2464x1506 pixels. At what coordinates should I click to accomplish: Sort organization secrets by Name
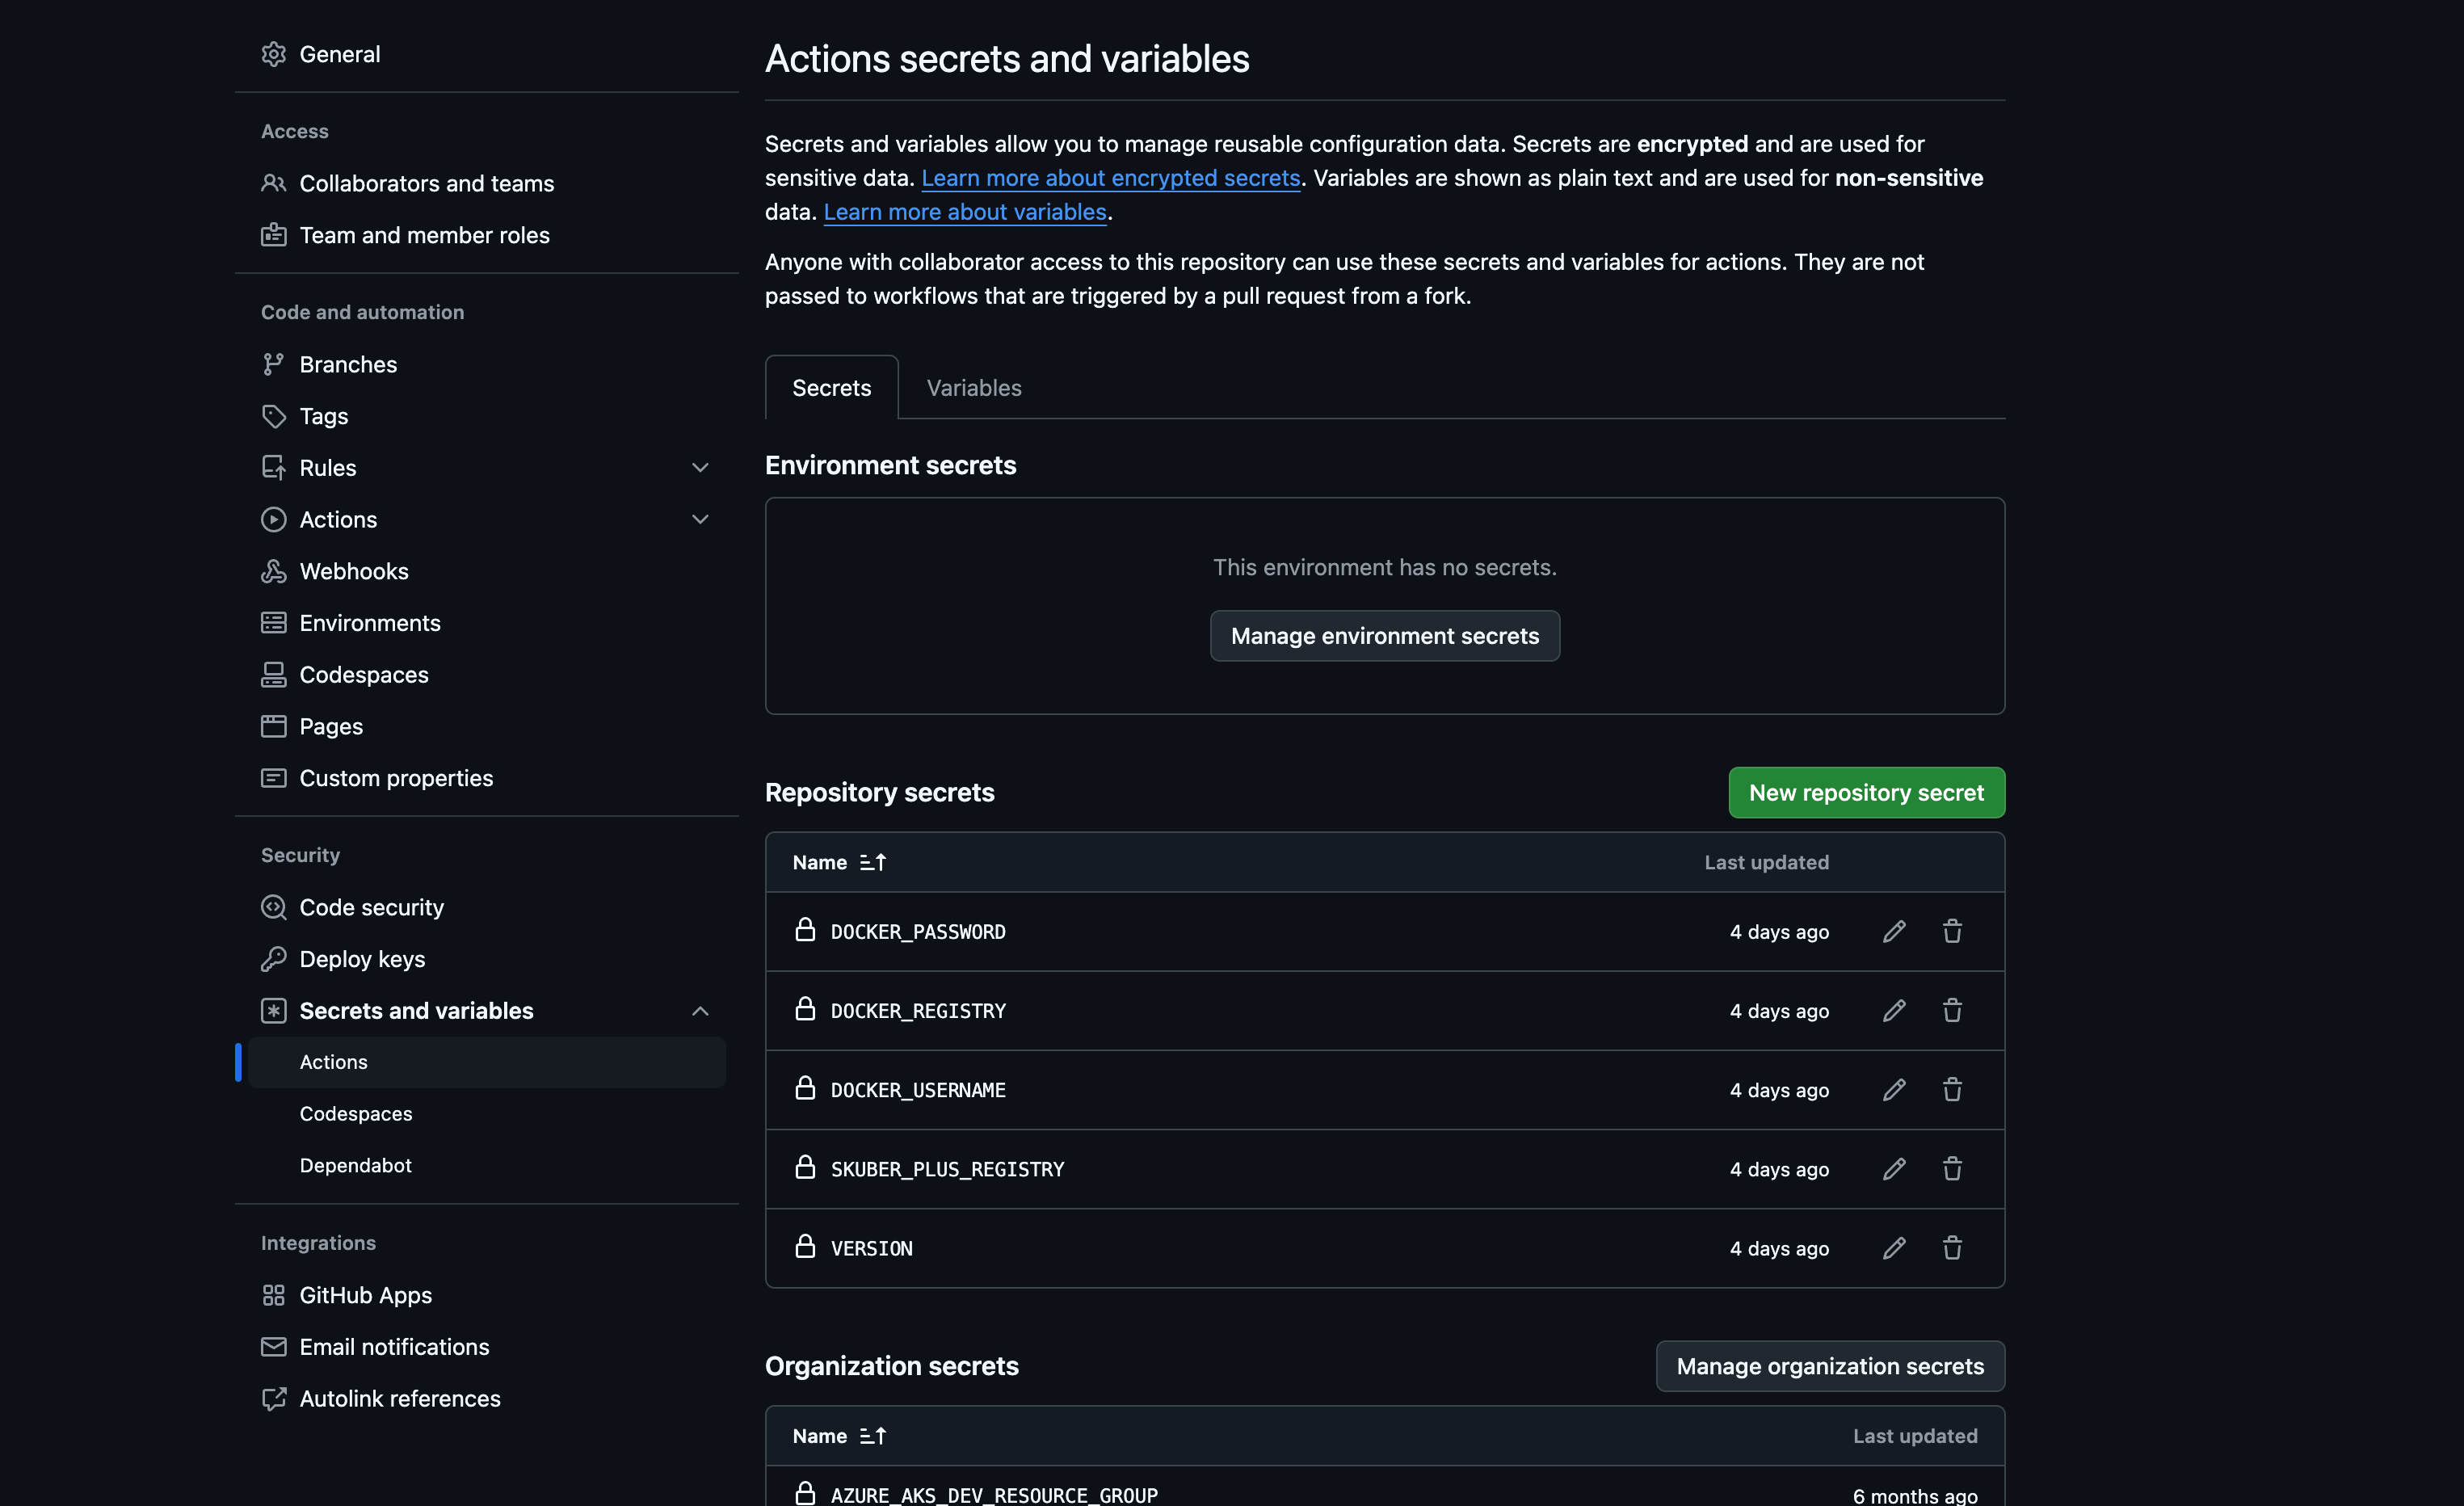pos(839,1436)
